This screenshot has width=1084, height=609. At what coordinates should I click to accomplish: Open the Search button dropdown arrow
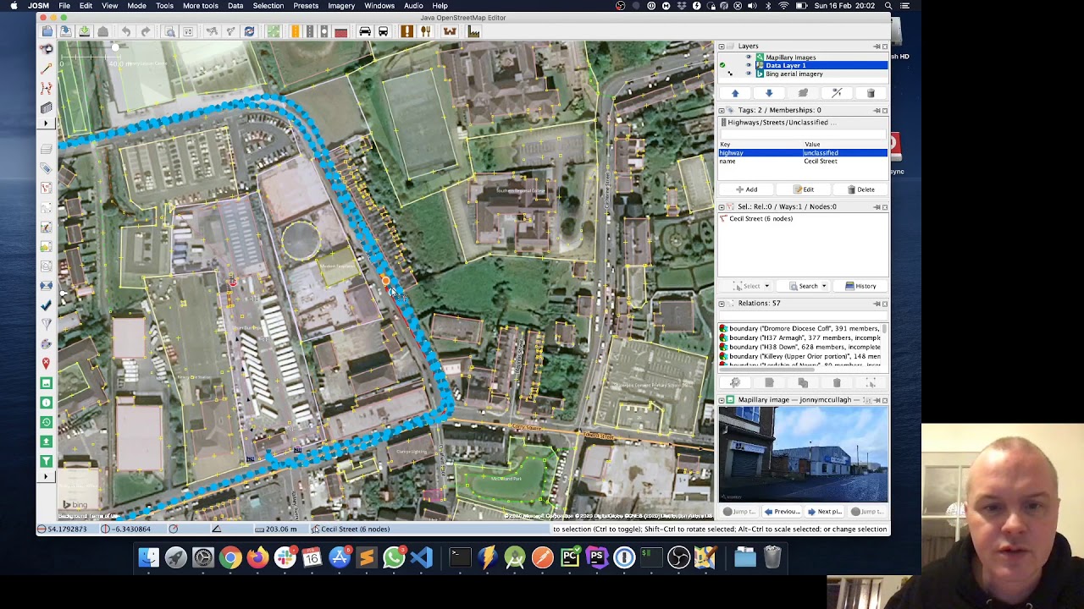click(x=823, y=286)
